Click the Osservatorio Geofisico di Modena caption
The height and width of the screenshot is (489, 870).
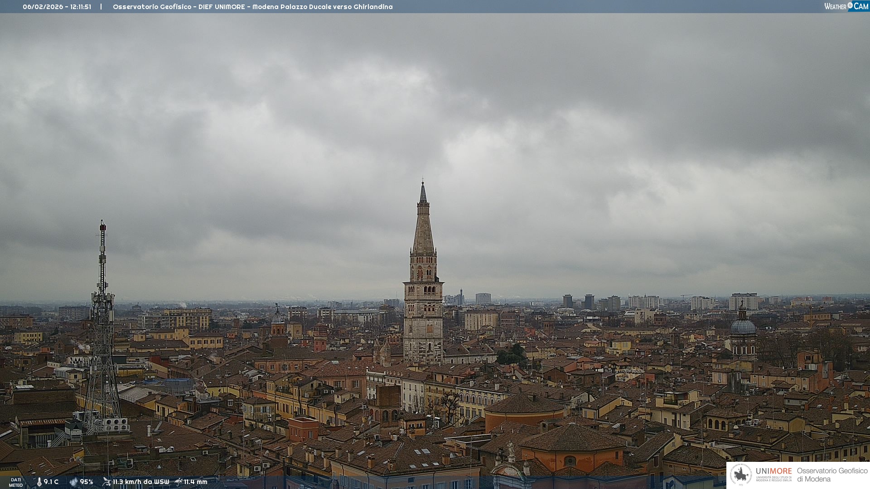click(x=832, y=475)
